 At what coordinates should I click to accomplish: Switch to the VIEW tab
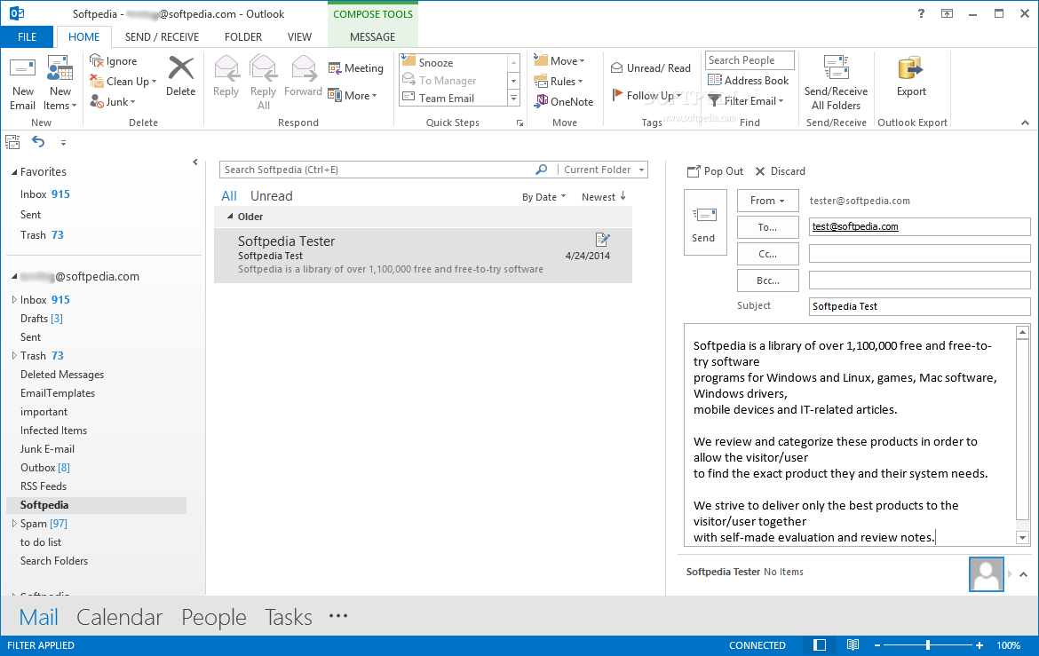pyautogui.click(x=299, y=37)
